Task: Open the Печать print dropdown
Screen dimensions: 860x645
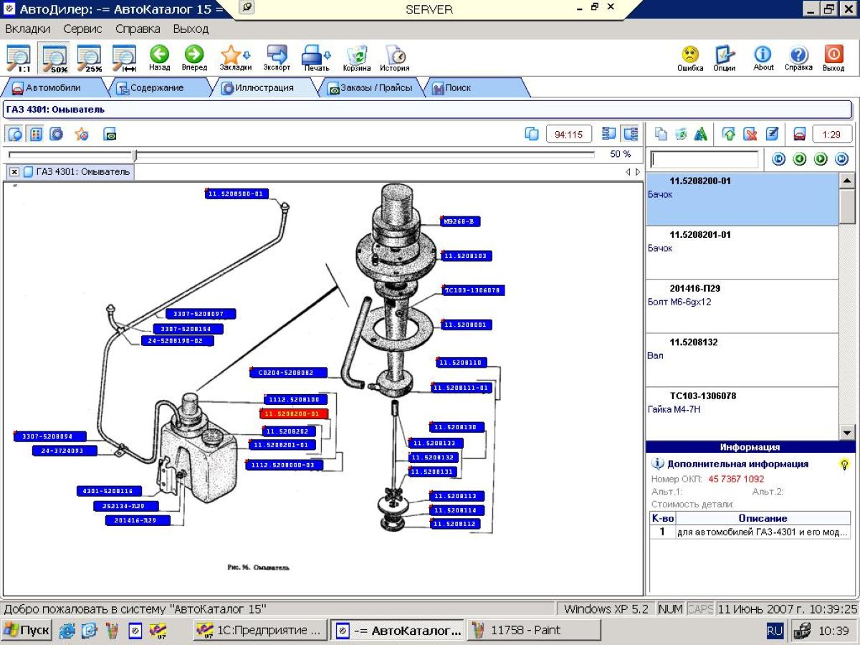Action: point(315,55)
